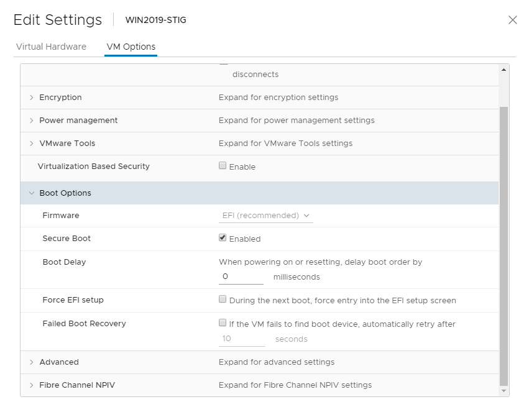The height and width of the screenshot is (407, 529).
Task: Switch to the Virtual Hardware tab
Action: pos(51,47)
